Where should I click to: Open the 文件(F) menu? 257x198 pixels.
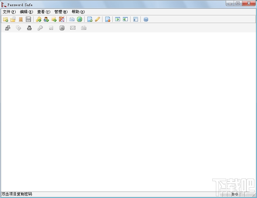(9, 12)
